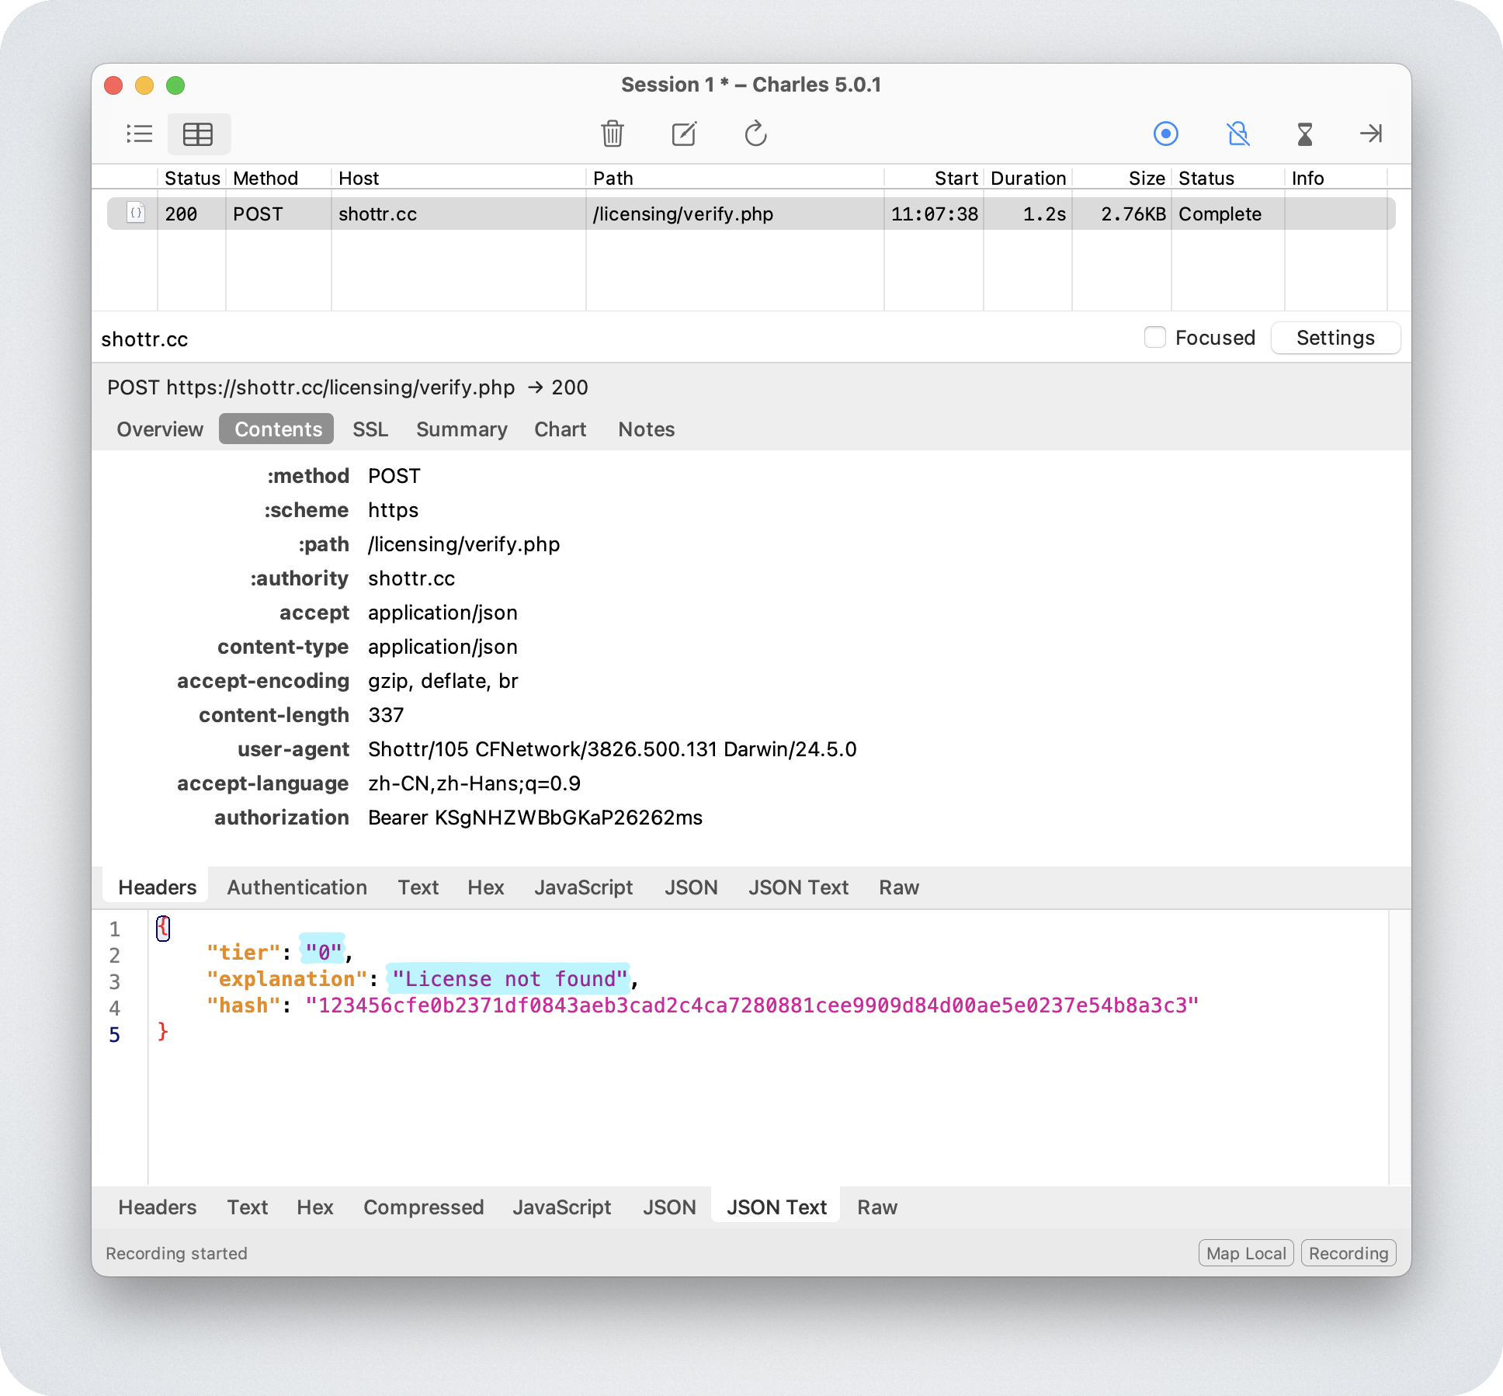This screenshot has height=1396, width=1503.
Task: Open the request Authentication tab
Action: (297, 887)
